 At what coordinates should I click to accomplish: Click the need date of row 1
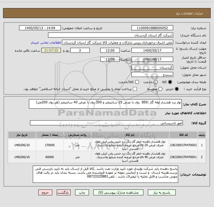click(x=22, y=145)
